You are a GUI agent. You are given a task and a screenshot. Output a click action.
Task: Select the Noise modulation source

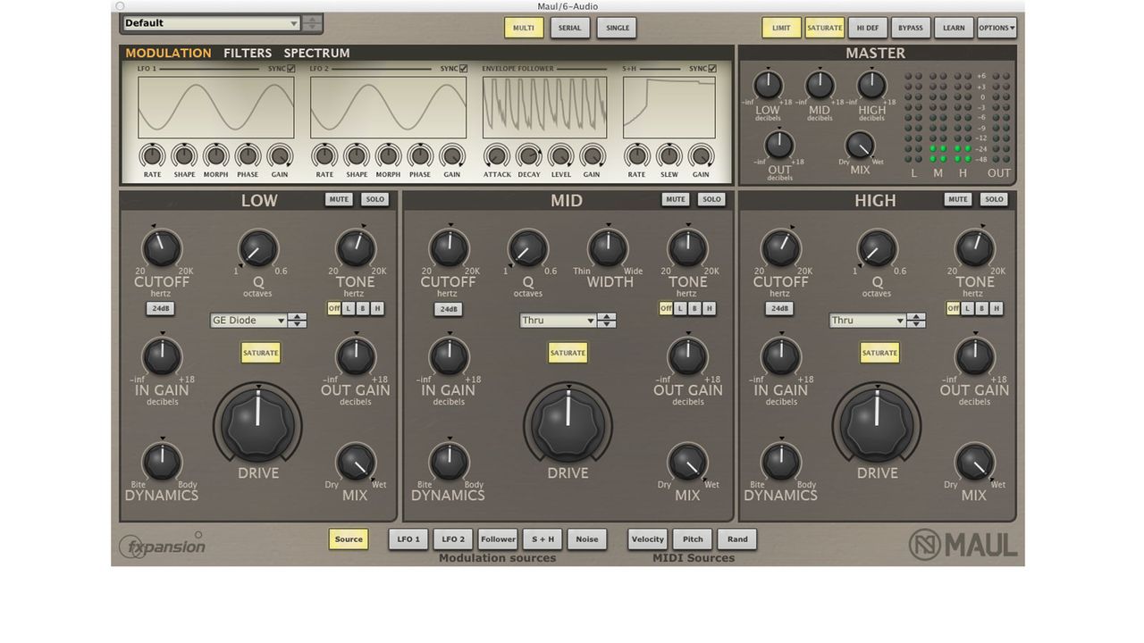[x=587, y=539]
